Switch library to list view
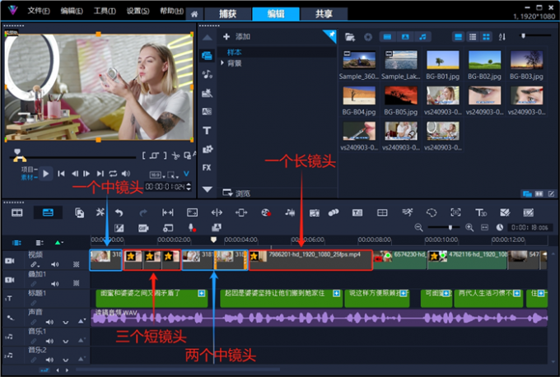The width and height of the screenshot is (560, 377). tap(473, 37)
